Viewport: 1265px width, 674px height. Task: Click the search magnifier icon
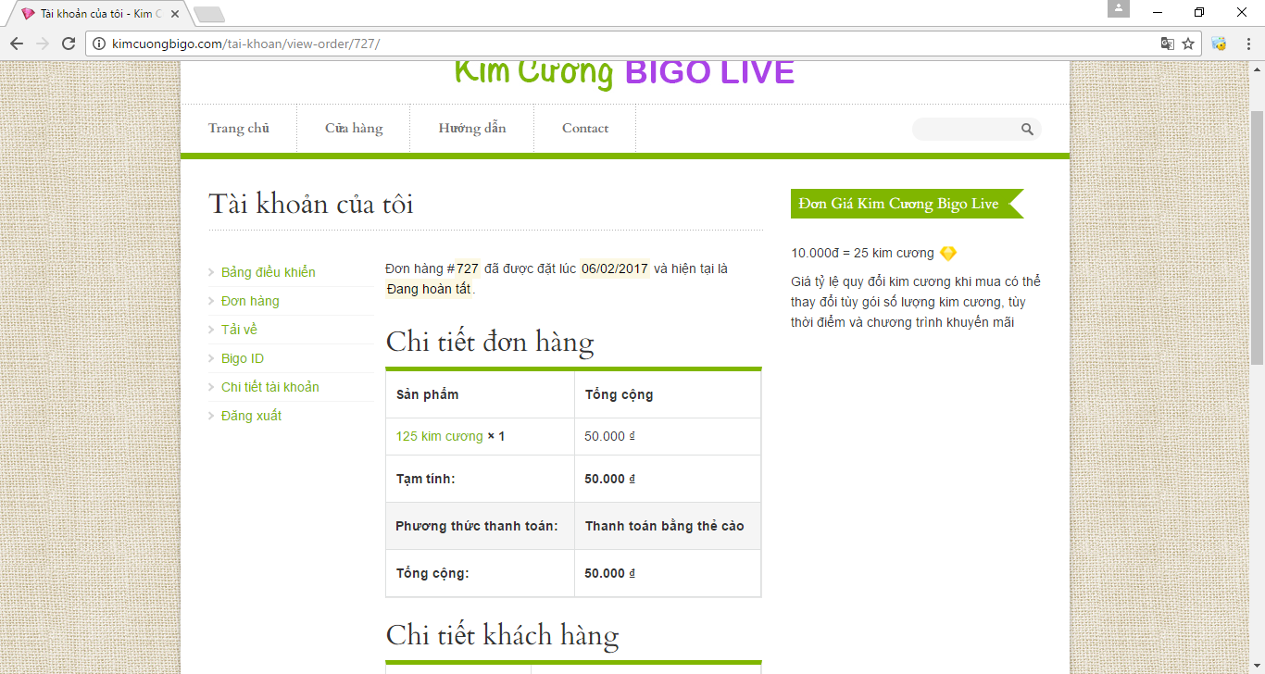tap(1027, 130)
